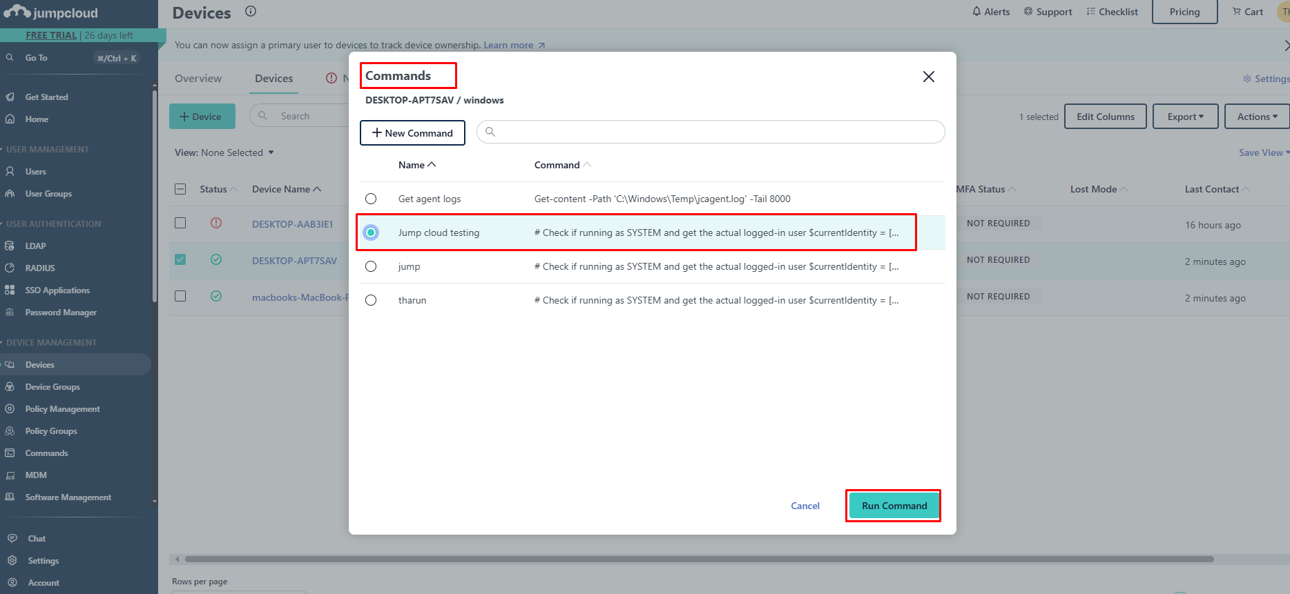Click the add Device button

pos(202,117)
